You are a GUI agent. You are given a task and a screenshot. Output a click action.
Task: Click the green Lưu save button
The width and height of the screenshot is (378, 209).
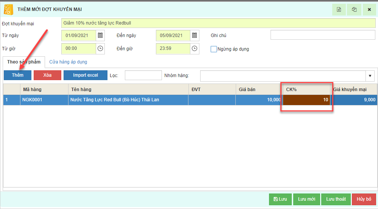click(280, 199)
